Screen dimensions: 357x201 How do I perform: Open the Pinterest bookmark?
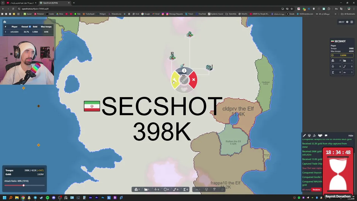39,14
